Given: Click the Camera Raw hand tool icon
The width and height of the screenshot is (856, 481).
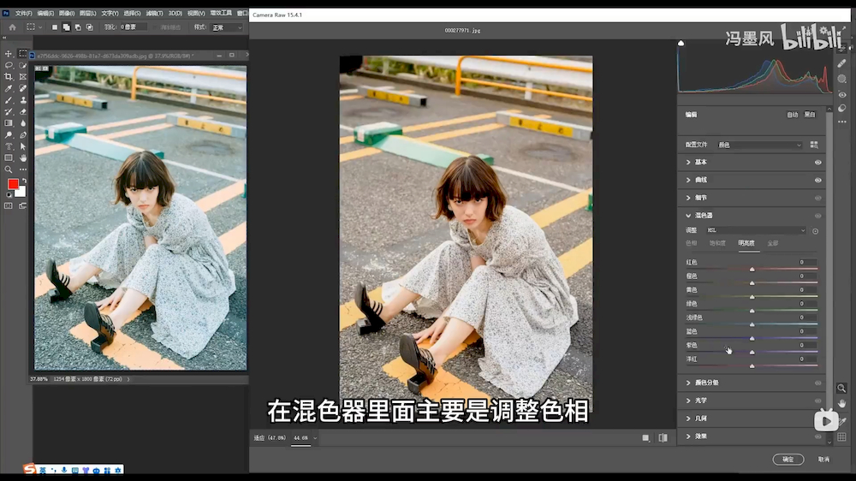Looking at the screenshot, I should [x=841, y=403].
